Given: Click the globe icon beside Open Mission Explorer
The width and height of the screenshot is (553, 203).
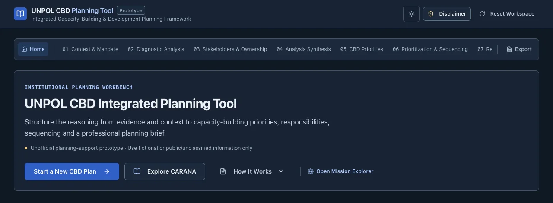Looking at the screenshot, I should pyautogui.click(x=311, y=171).
